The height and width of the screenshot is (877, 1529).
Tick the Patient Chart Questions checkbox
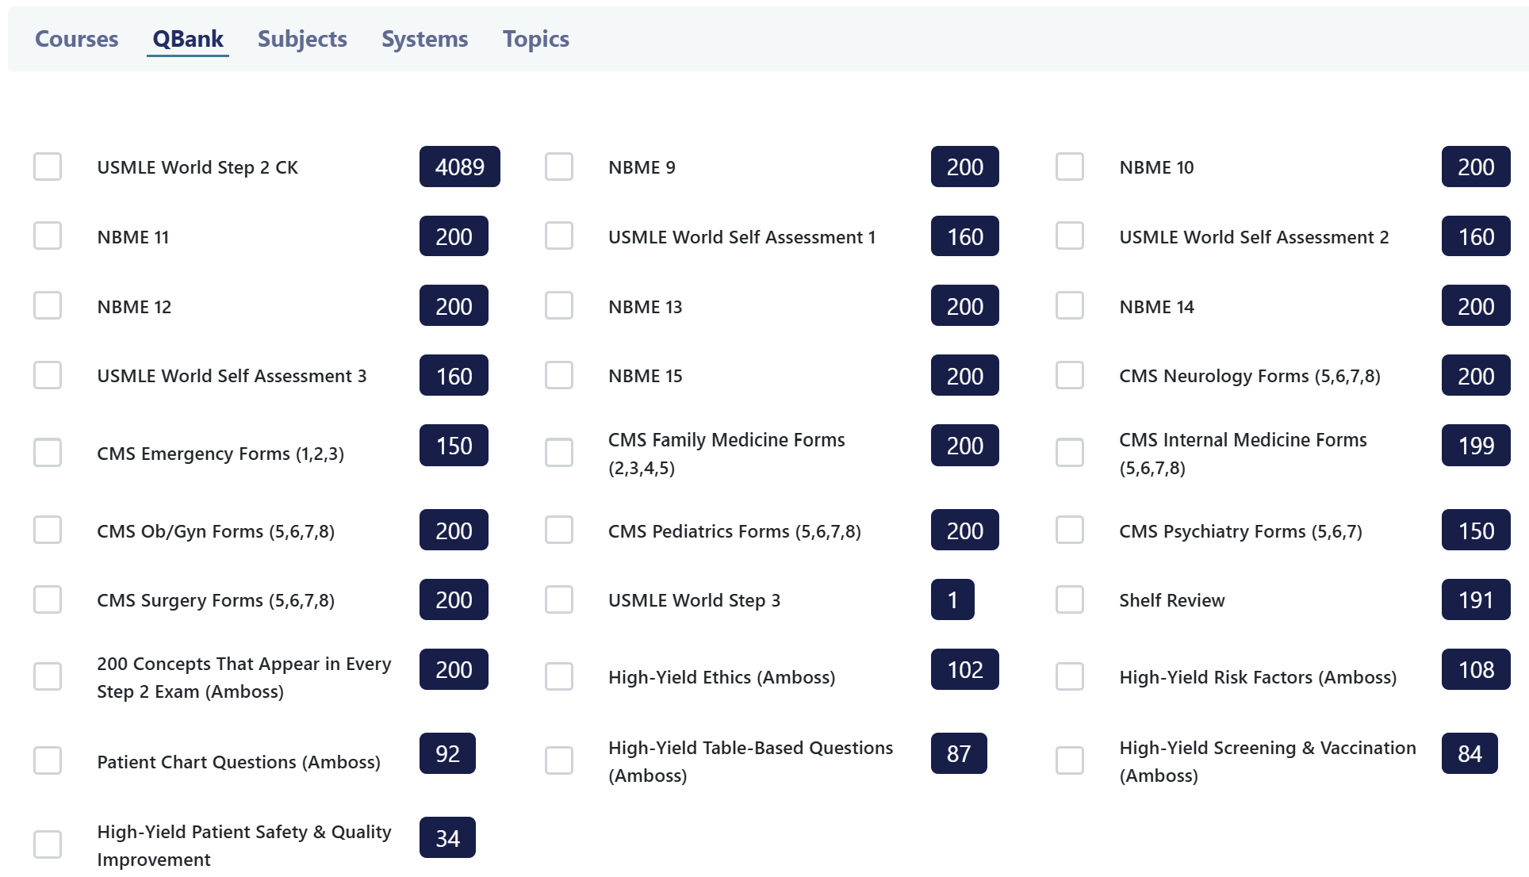[48, 760]
